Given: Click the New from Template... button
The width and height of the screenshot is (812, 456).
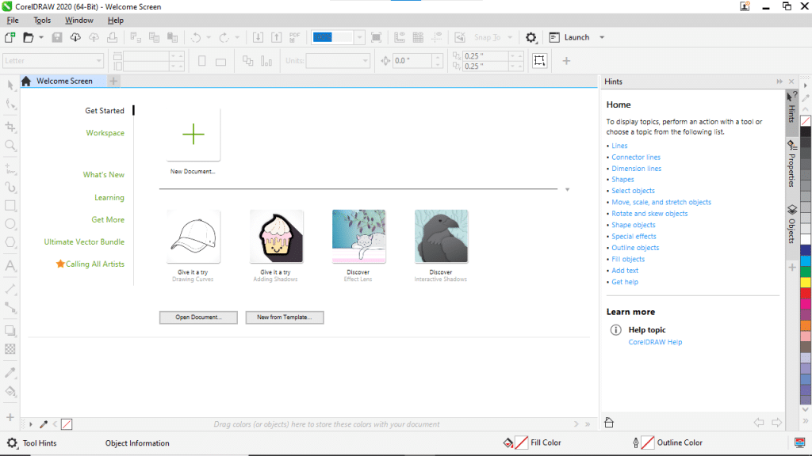Looking at the screenshot, I should [285, 317].
